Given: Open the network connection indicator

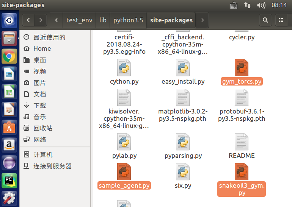Looking at the screenshot, I should 247,5.
